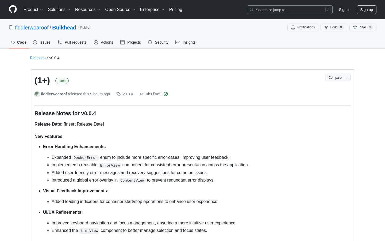Switch to the Insights tab
Screen dimensions: 385x241
coord(186,42)
